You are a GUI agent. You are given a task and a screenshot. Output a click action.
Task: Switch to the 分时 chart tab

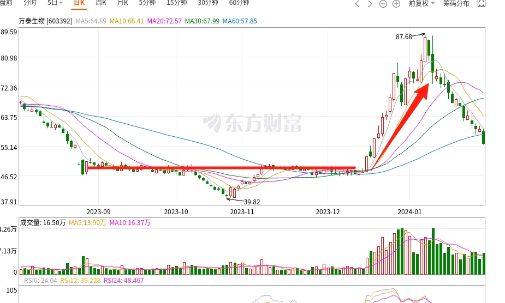pos(30,3)
